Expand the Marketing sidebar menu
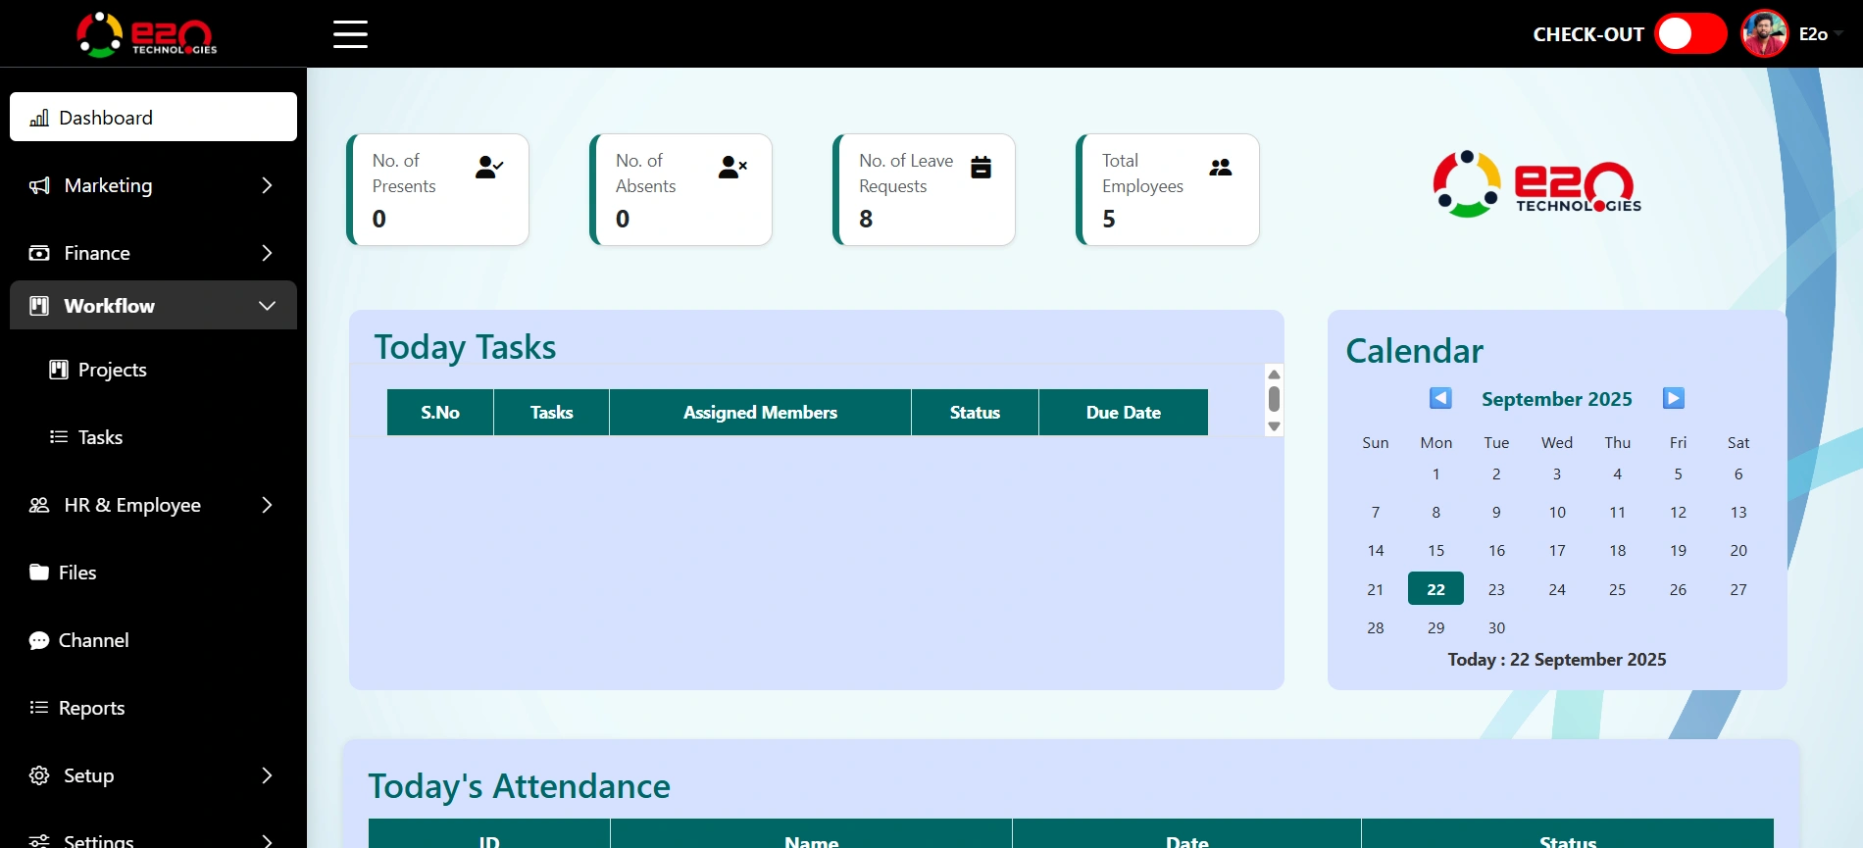The height and width of the screenshot is (848, 1863). tap(153, 185)
